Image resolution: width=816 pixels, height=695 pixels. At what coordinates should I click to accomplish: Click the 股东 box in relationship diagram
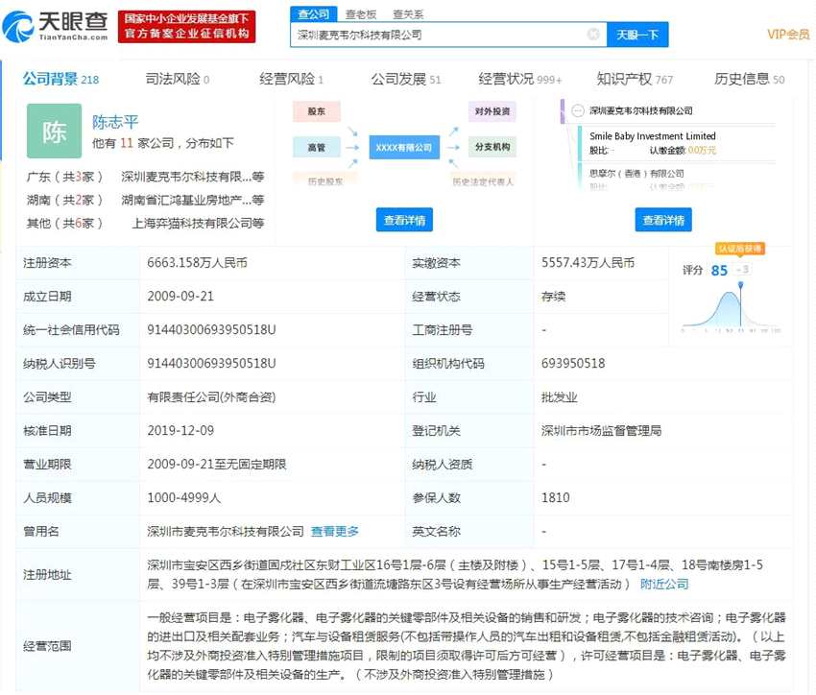click(x=317, y=111)
